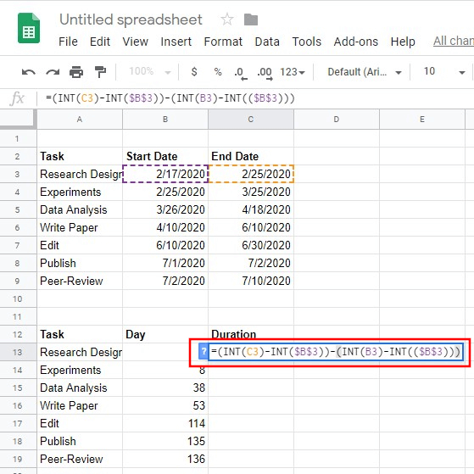
Task: Click the All changes saved link
Action: point(454,41)
